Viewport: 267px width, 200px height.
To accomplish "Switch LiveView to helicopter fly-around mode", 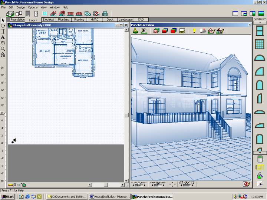I will [144, 31].
